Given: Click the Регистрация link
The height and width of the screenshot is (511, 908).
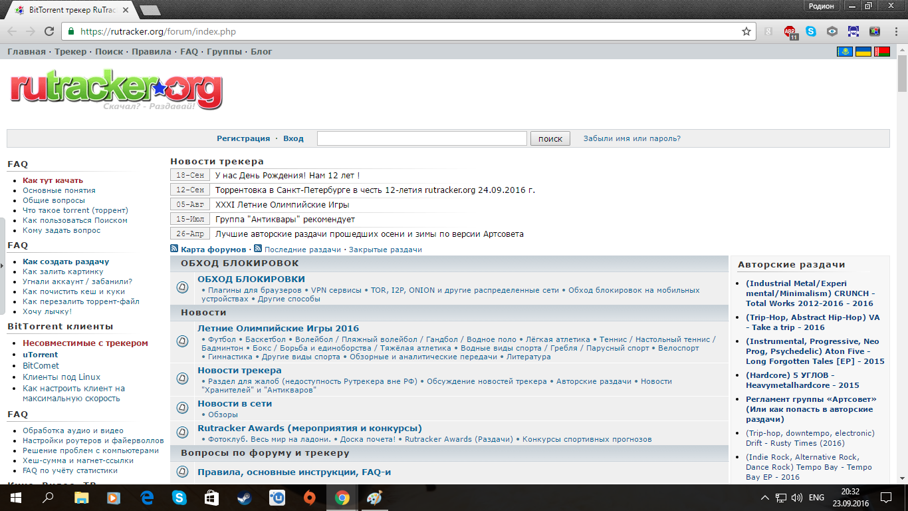Looking at the screenshot, I should (243, 138).
